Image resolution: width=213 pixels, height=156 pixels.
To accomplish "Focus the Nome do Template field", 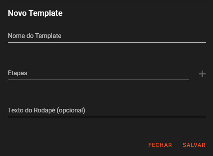I will click(107, 36).
